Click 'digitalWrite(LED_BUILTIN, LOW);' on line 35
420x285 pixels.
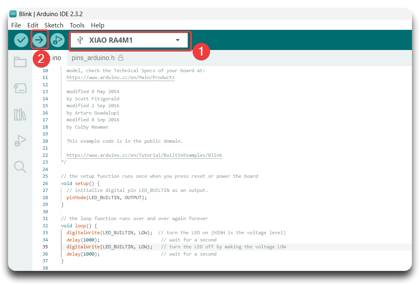pos(109,247)
